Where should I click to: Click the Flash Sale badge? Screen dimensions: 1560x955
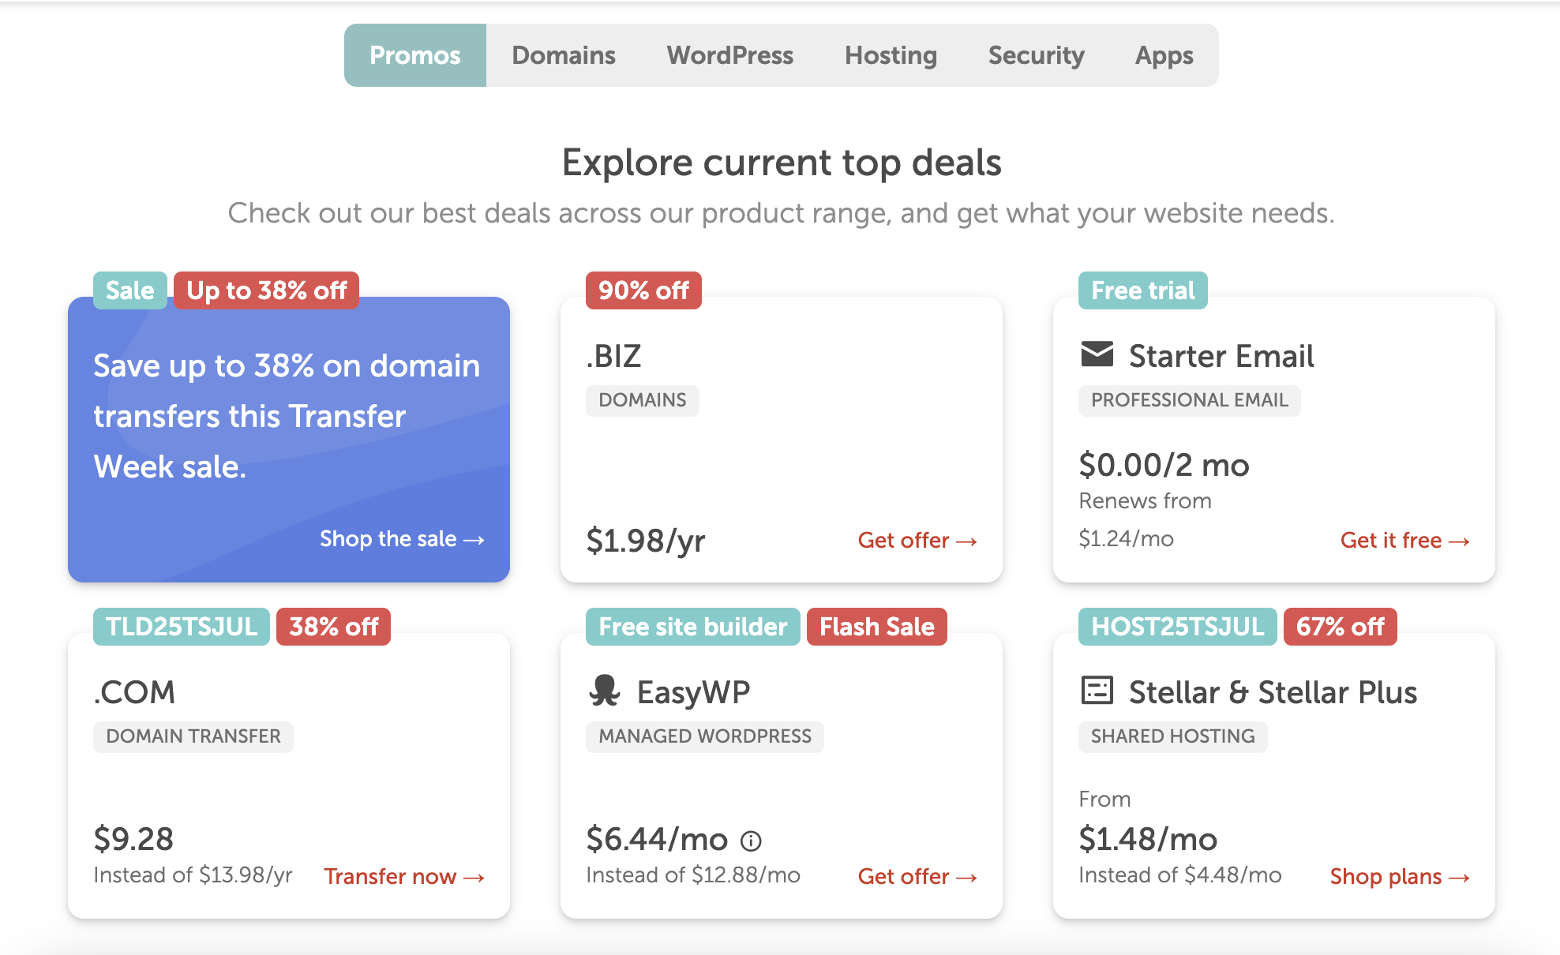point(877,627)
